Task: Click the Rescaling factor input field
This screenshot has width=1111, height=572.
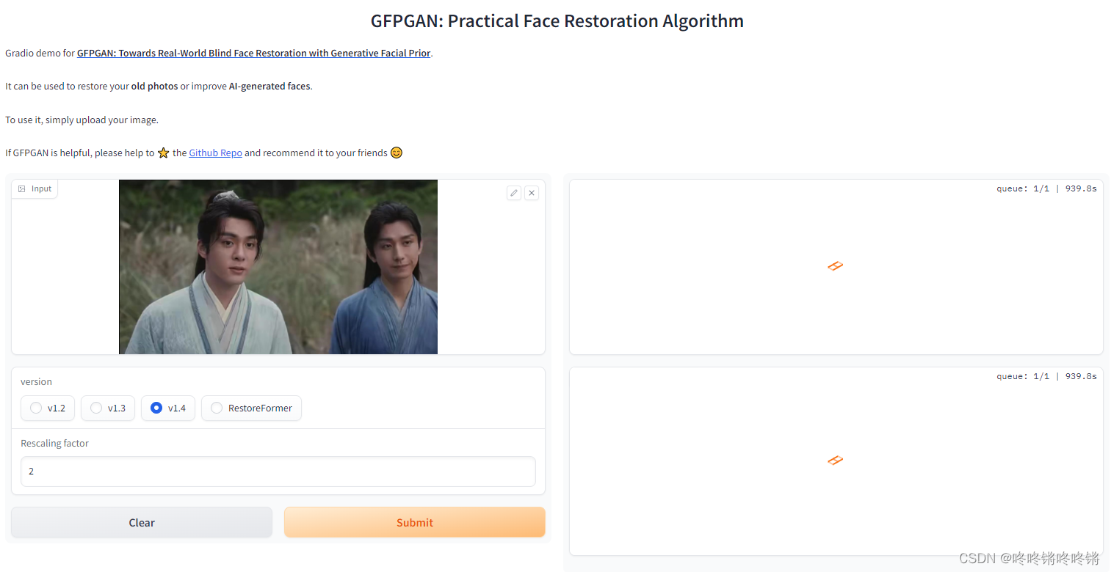Action: (x=278, y=472)
